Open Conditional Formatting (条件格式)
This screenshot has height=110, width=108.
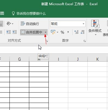coord(95,28)
